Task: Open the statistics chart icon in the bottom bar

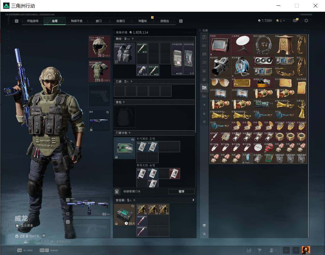Action: click(249, 250)
